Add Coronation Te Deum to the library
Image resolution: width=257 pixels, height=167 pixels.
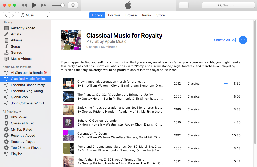pyautogui.click(x=226, y=135)
